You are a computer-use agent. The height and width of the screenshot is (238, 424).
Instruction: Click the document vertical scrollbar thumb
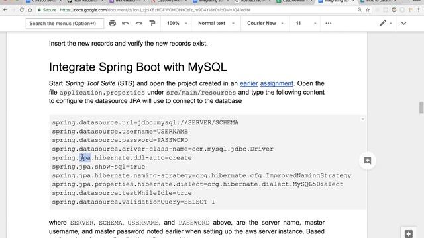point(421,108)
